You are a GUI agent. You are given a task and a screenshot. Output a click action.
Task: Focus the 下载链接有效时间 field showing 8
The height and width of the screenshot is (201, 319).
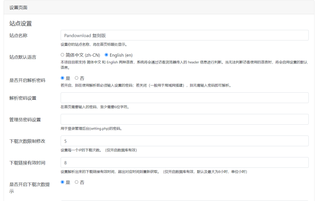[184, 163]
